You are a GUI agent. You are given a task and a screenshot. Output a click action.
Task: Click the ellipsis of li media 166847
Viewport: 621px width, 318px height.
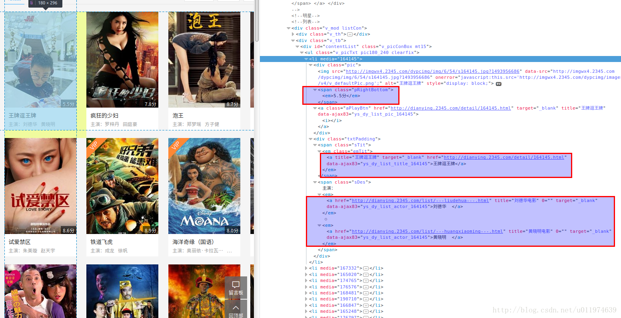(366, 305)
